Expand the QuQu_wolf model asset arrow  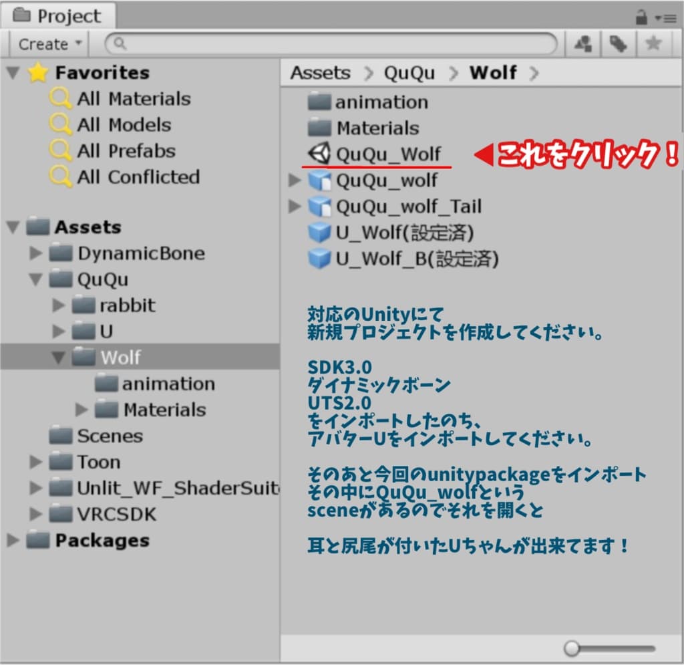pos(295,180)
